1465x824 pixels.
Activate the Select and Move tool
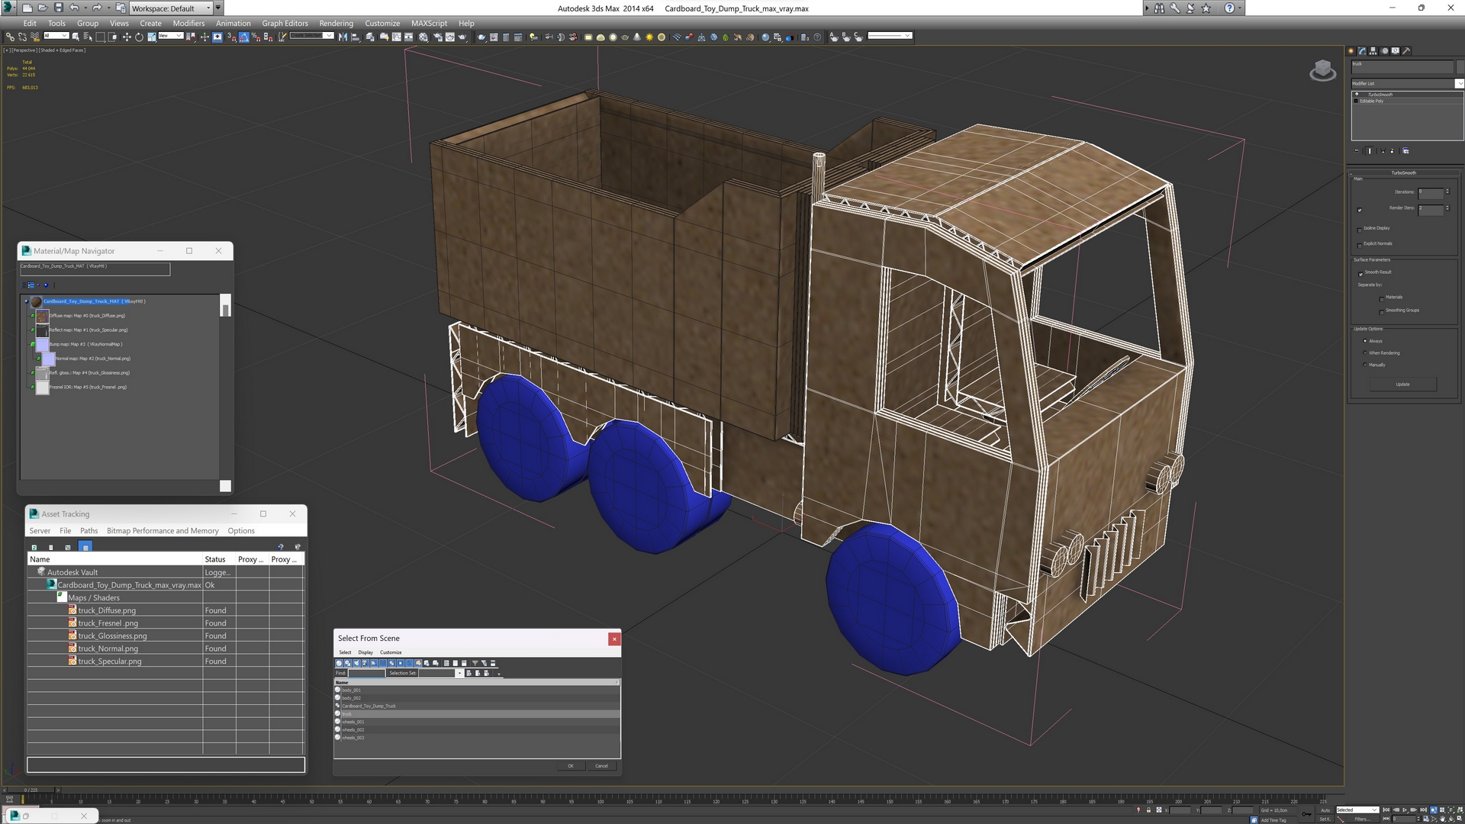pyautogui.click(x=127, y=37)
